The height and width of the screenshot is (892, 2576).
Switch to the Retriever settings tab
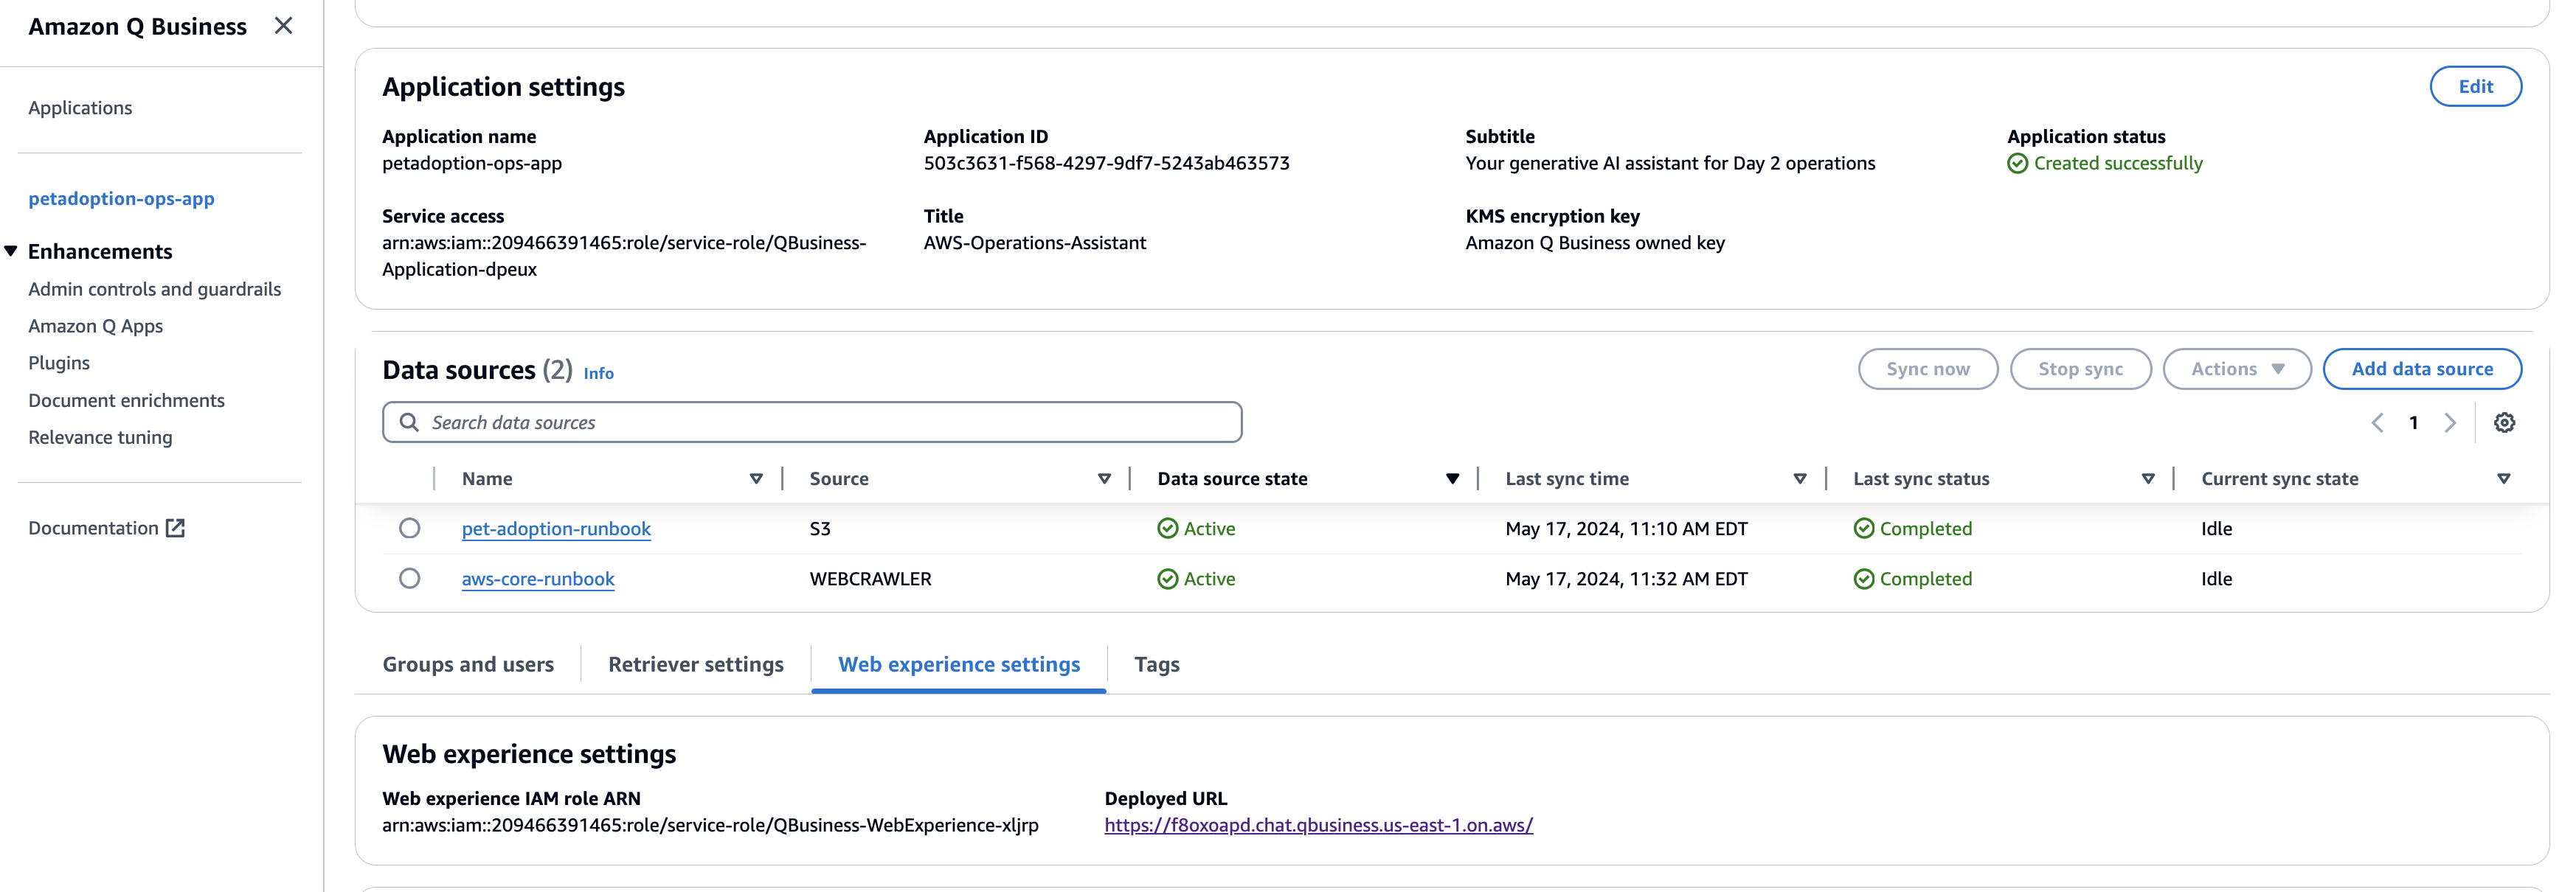pyautogui.click(x=695, y=664)
